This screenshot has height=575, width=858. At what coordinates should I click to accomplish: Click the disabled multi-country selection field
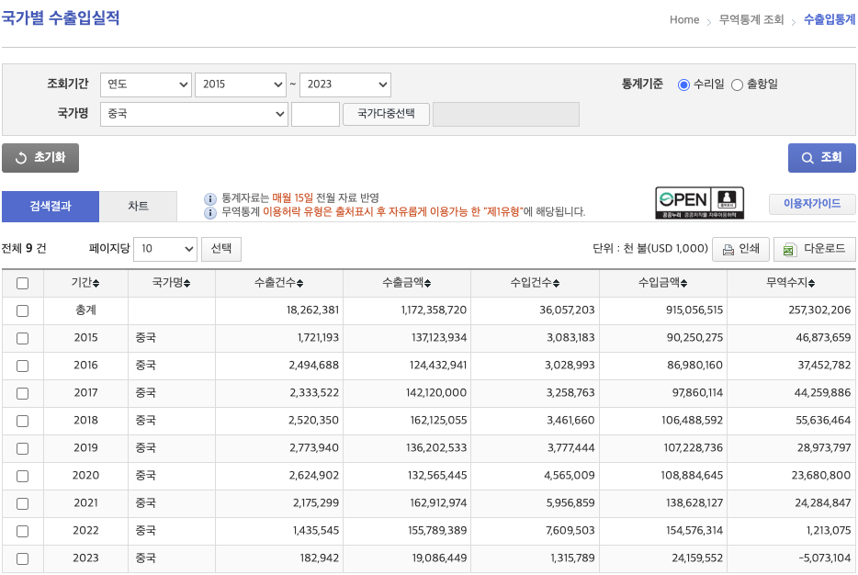[506, 114]
